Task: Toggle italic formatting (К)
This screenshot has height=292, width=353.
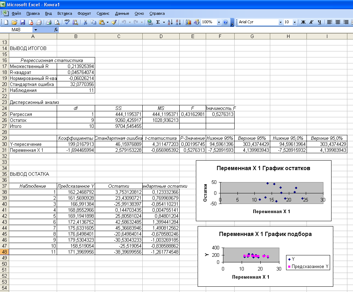Action: coord(311,22)
